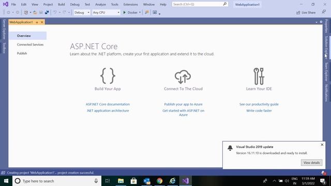Open the Solution Explorer side panel tab
Viewport: 331px width, 186px height.
pyautogui.click(x=326, y=47)
